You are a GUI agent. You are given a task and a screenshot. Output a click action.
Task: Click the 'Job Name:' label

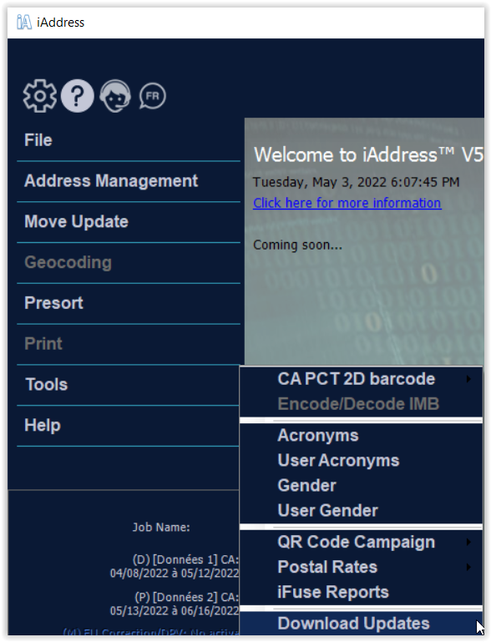tap(161, 528)
